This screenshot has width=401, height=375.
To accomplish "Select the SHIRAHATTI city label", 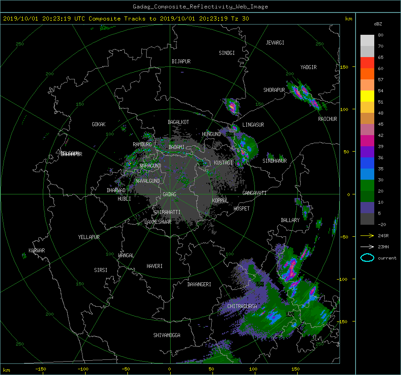I will (x=167, y=212).
